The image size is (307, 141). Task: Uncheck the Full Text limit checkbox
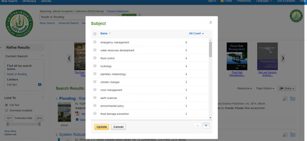click(7, 105)
